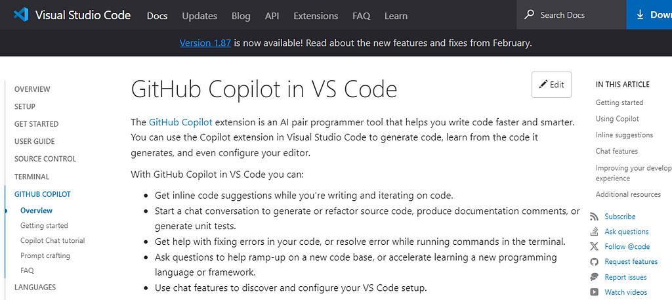Open the Extensions menu item

(x=316, y=16)
